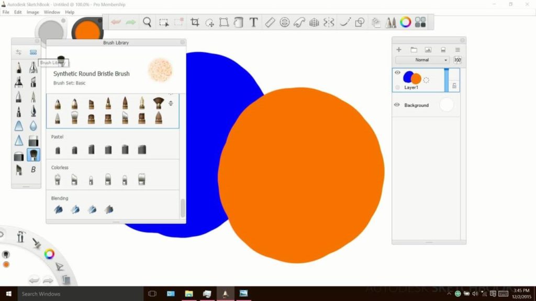
Task: Open Task View on the taskbar
Action: point(152,294)
